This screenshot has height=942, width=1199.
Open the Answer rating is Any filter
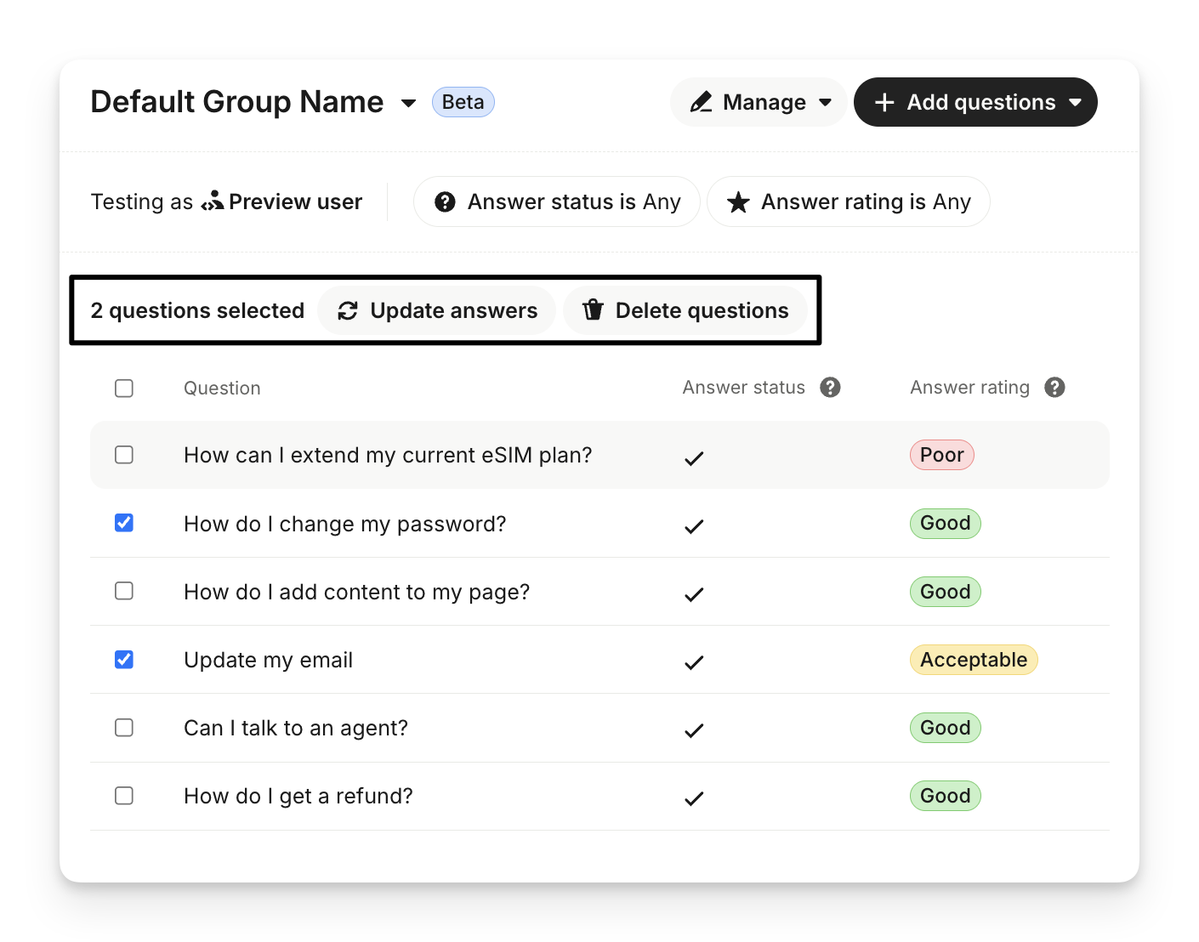(849, 202)
